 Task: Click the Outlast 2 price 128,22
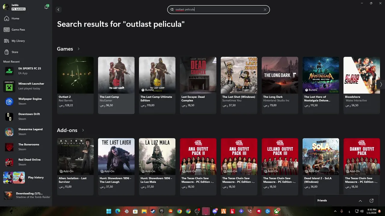click(x=66, y=105)
